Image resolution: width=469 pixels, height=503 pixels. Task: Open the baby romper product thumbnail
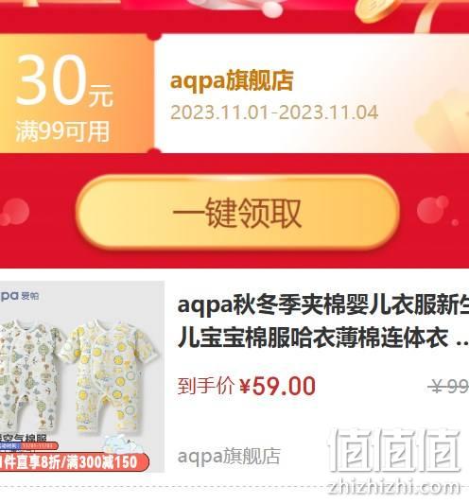[82, 376]
